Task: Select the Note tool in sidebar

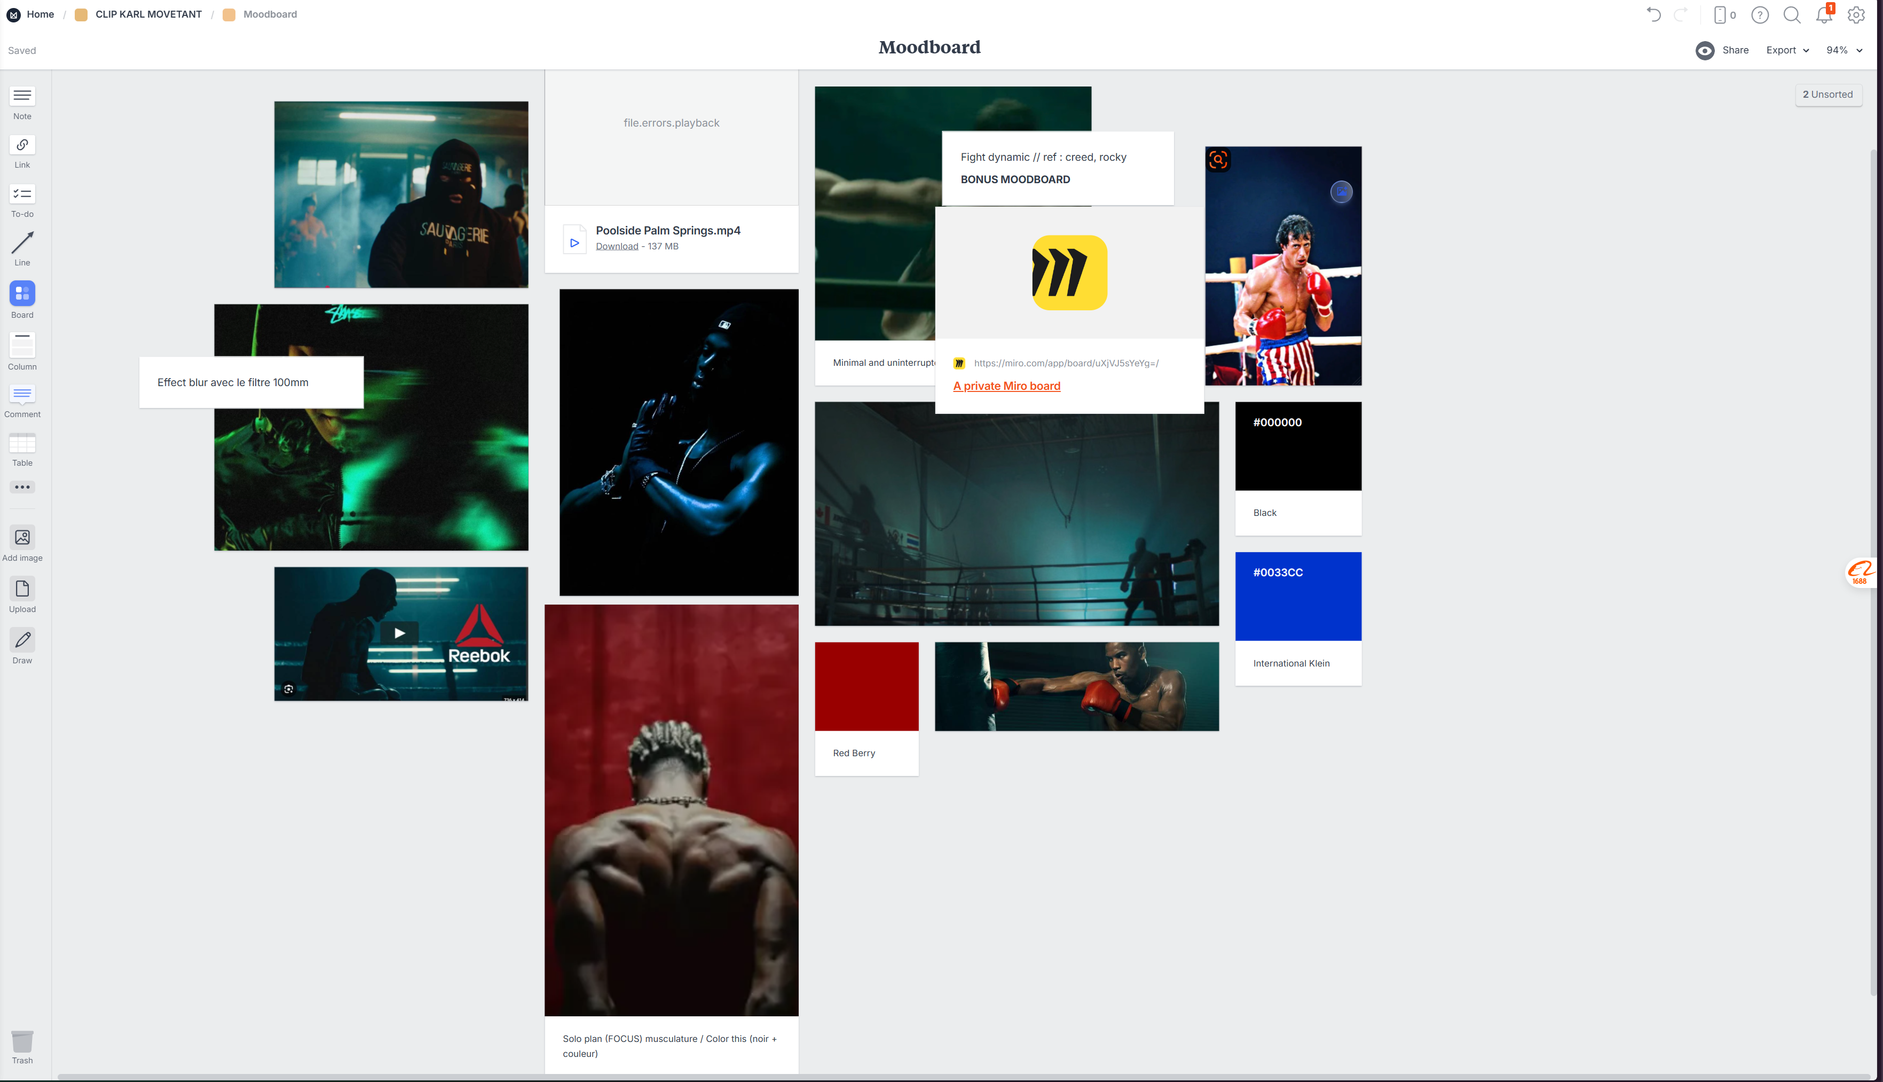Action: (x=22, y=96)
